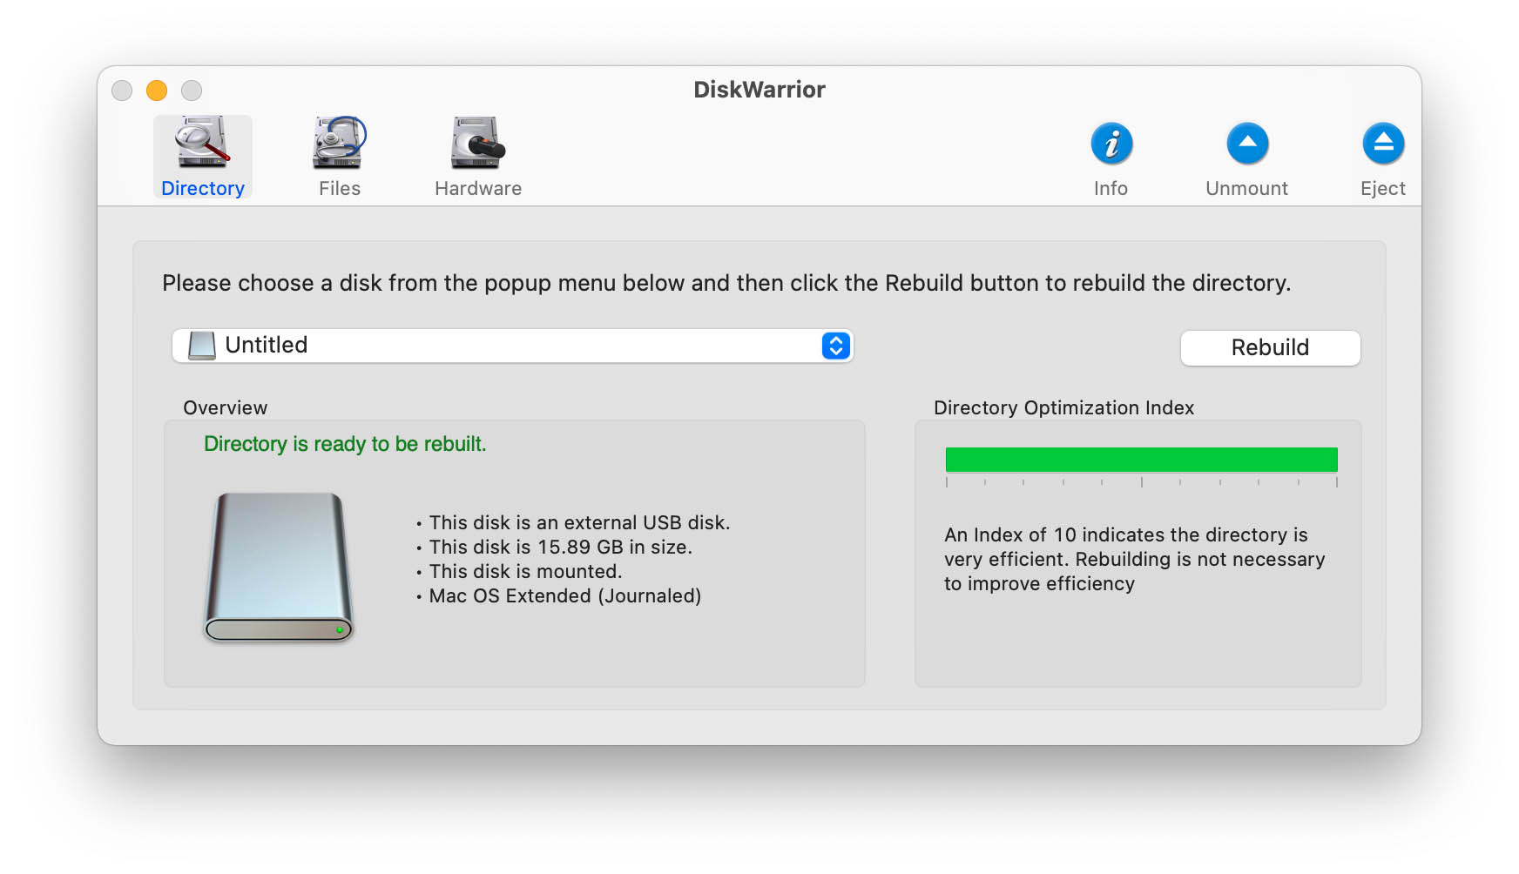Click the Info toolbar label
The width and height of the screenshot is (1519, 874).
coord(1111,189)
